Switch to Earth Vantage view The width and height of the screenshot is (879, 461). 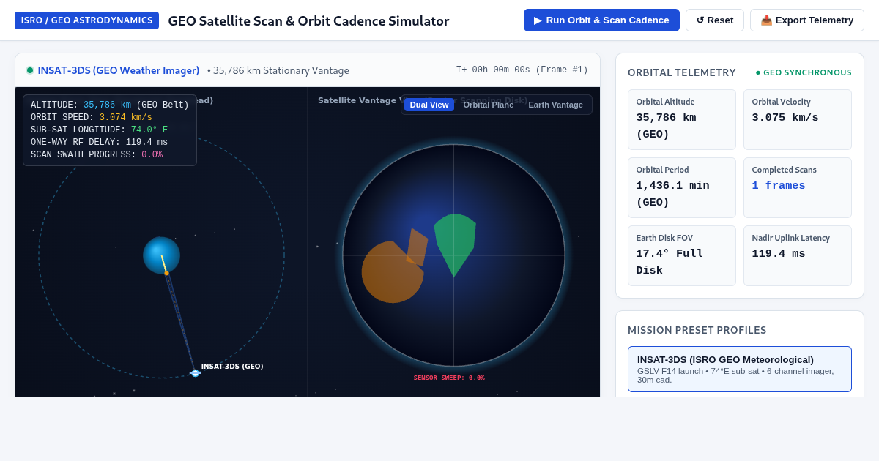(556, 105)
